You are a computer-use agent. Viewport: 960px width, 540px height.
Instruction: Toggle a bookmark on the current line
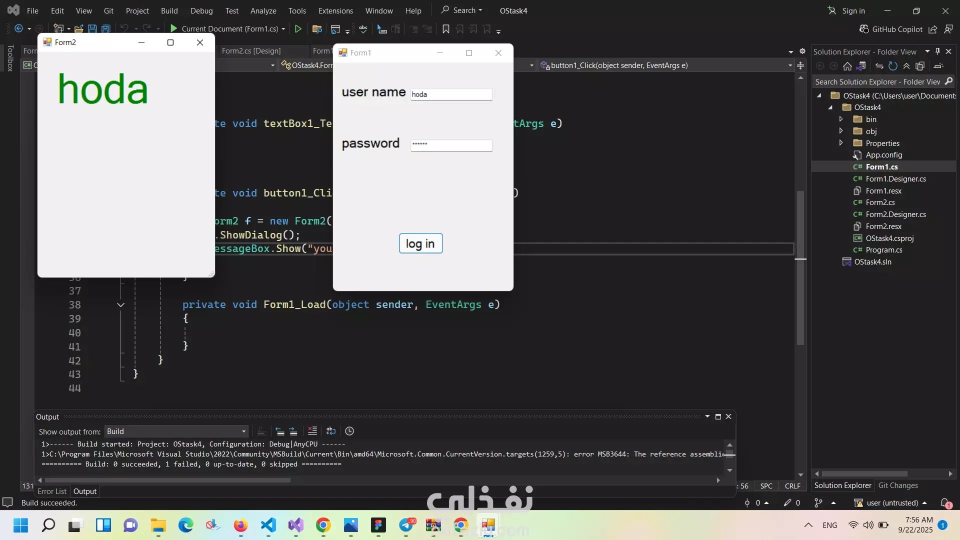click(446, 29)
